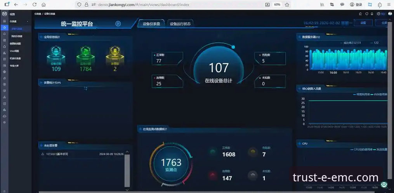The height and width of the screenshot is (193, 394).
Task: Click the home icon in the app header
Action: (x=360, y=14)
